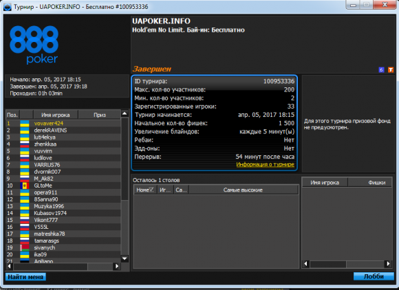
Task: Click the app icon in the title bar
Action: click(x=7, y=7)
